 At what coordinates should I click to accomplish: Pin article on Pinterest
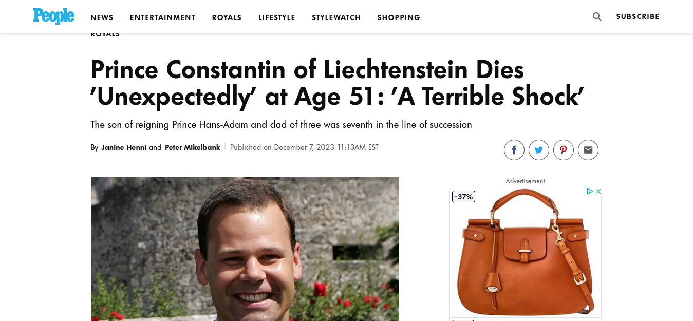[x=564, y=150]
